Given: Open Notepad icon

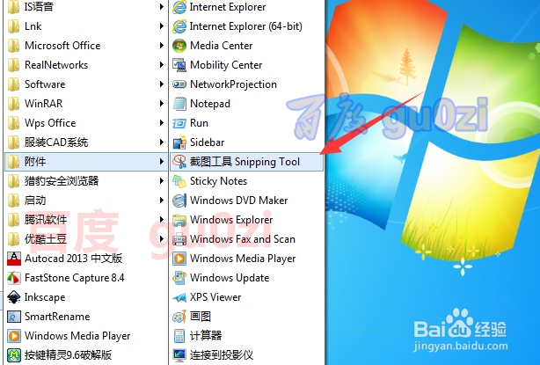Looking at the screenshot, I should click(x=179, y=104).
